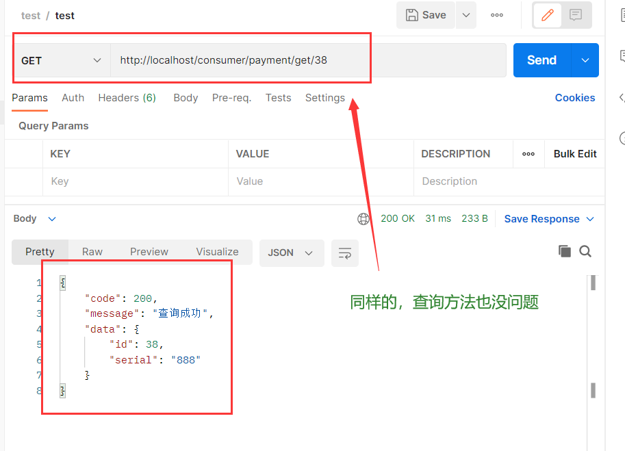Select the Params tab
This screenshot has width=625, height=451.
pos(29,98)
